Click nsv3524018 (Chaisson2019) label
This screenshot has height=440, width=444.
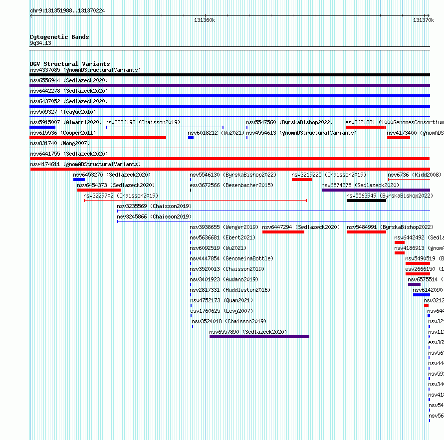(x=229, y=321)
